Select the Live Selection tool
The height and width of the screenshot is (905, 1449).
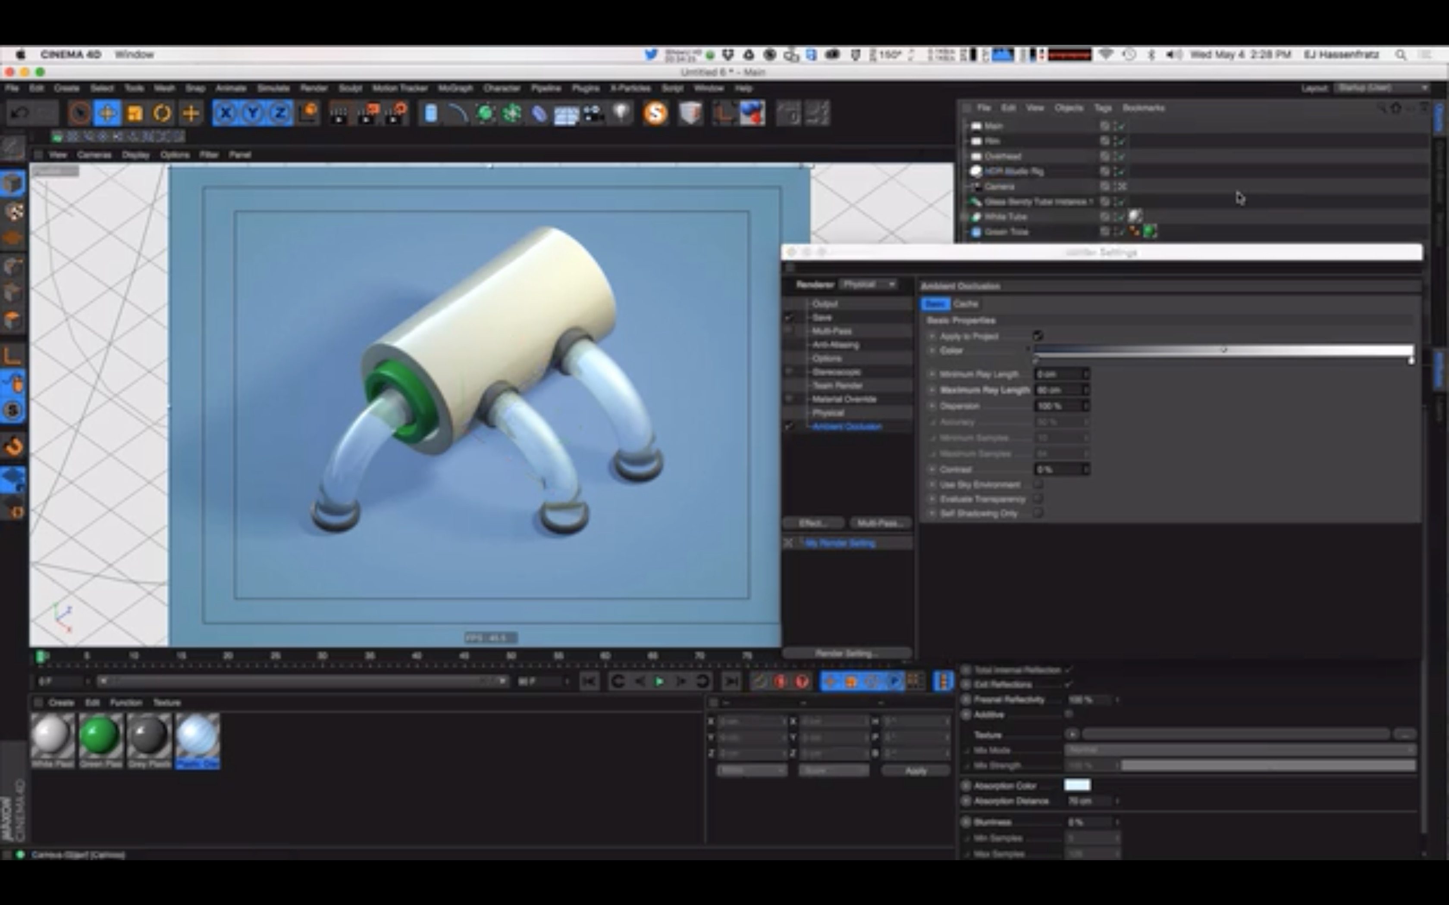(79, 113)
